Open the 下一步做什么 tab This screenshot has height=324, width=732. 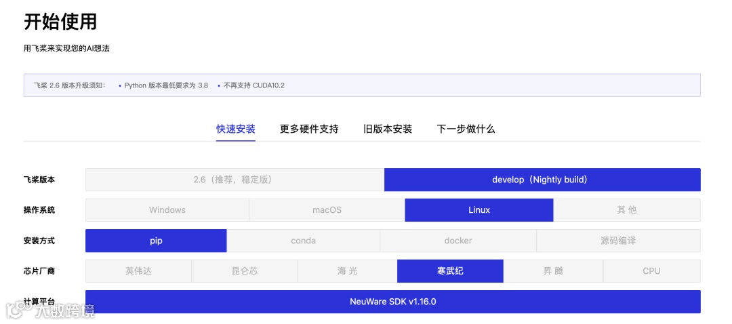[x=466, y=129]
